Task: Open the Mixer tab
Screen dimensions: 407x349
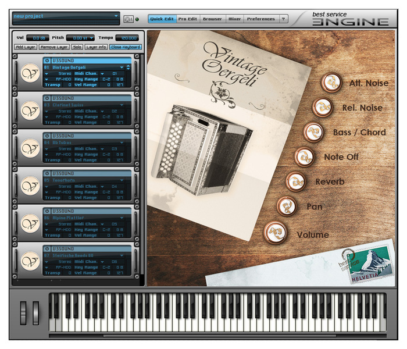Action: coord(235,19)
